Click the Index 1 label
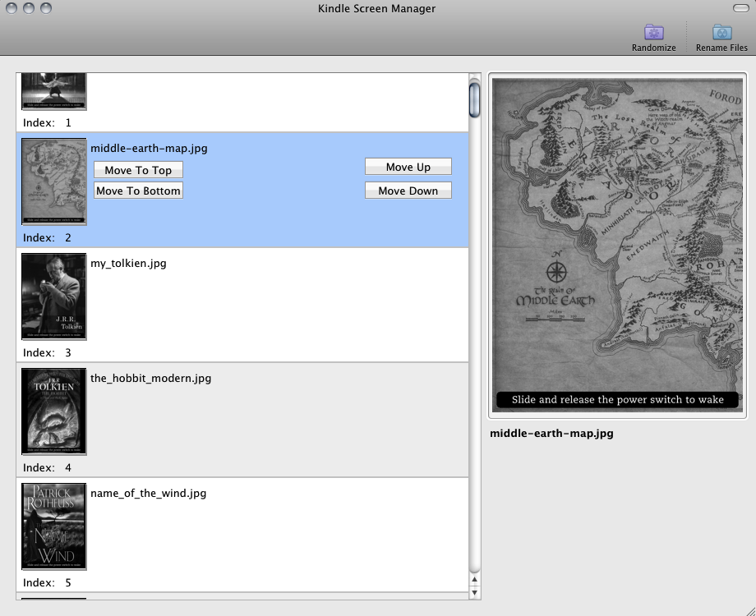The image size is (756, 616). pyautogui.click(x=47, y=123)
